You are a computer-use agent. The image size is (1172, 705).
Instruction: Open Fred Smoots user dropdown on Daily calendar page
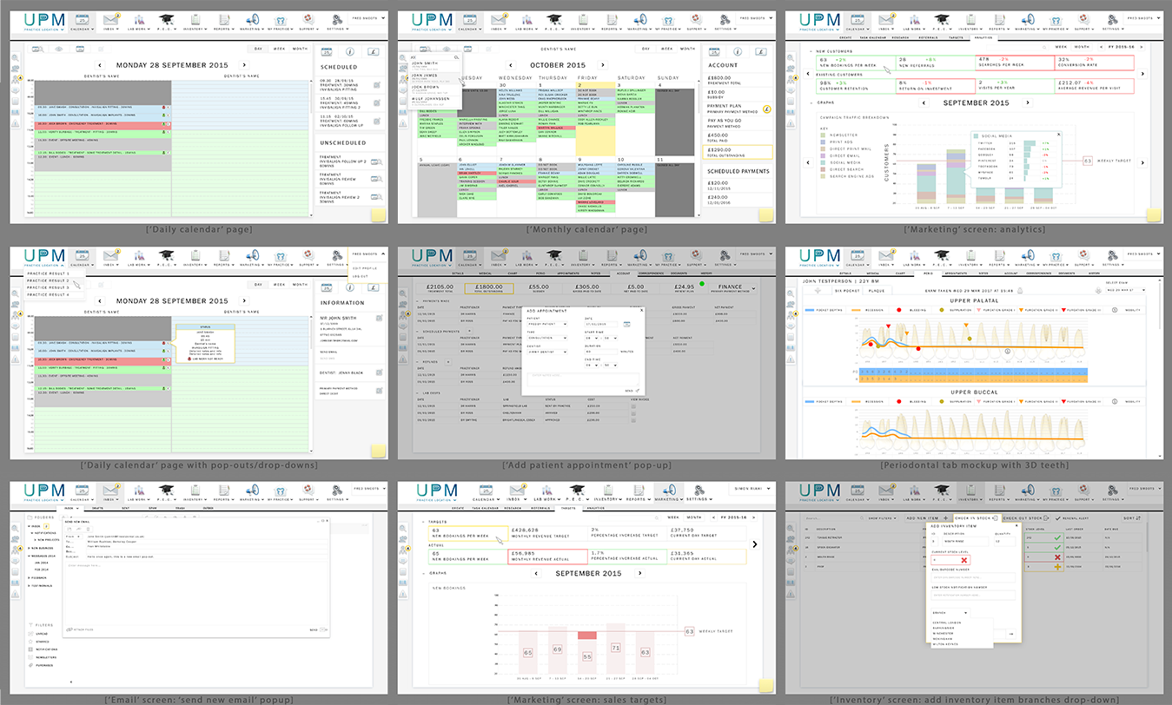click(x=368, y=18)
